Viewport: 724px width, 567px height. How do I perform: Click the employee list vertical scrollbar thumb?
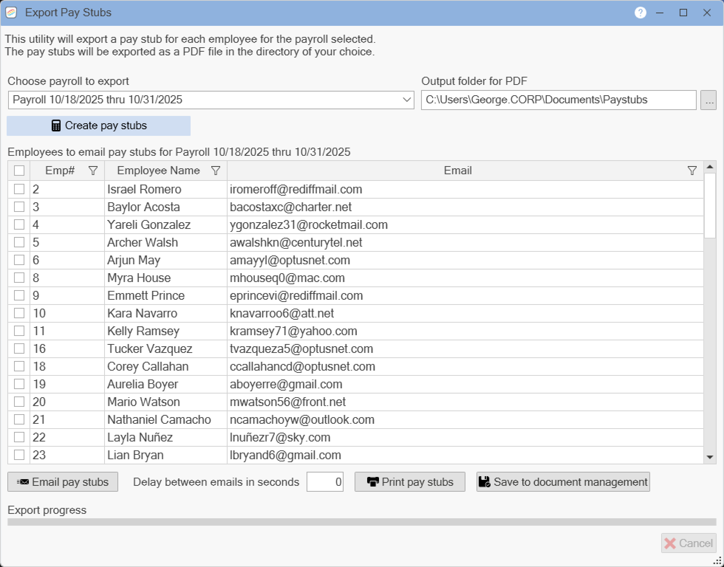[710, 205]
